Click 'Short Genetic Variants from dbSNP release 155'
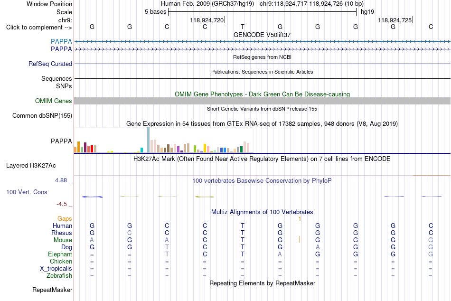The height and width of the screenshot is (301, 451). pyautogui.click(x=262, y=109)
